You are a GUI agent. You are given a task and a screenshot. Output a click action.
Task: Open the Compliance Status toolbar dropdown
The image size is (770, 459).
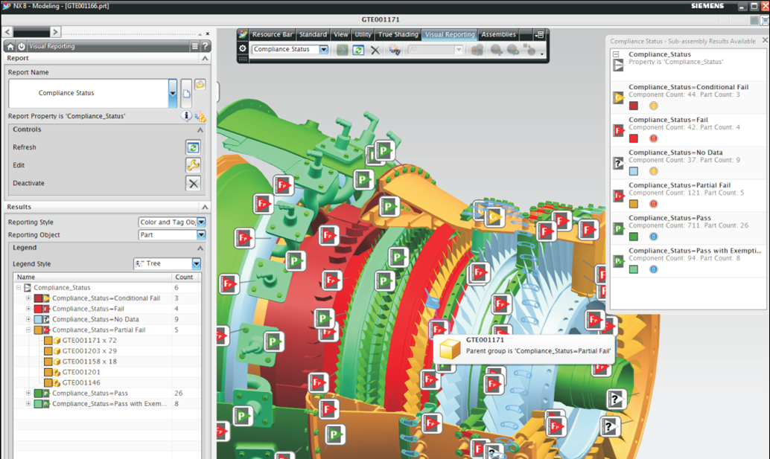[323, 50]
